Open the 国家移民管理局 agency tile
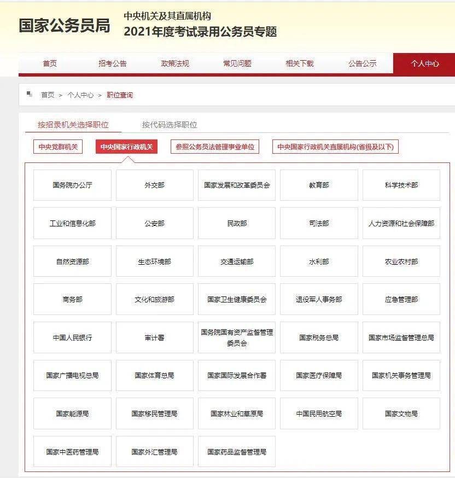The image size is (455, 478). tap(155, 413)
